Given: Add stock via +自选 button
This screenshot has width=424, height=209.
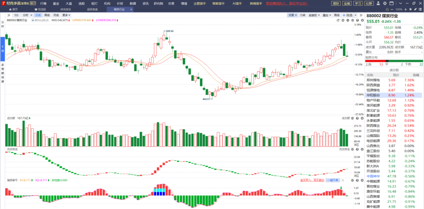Looking at the screenshot, I should pos(347,15).
